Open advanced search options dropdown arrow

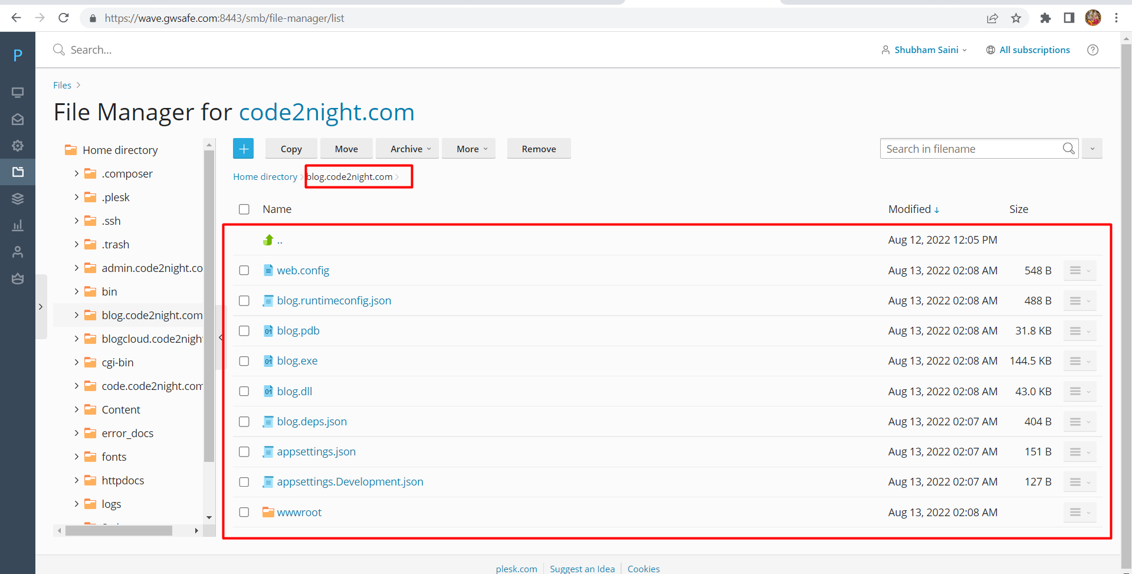click(x=1092, y=149)
